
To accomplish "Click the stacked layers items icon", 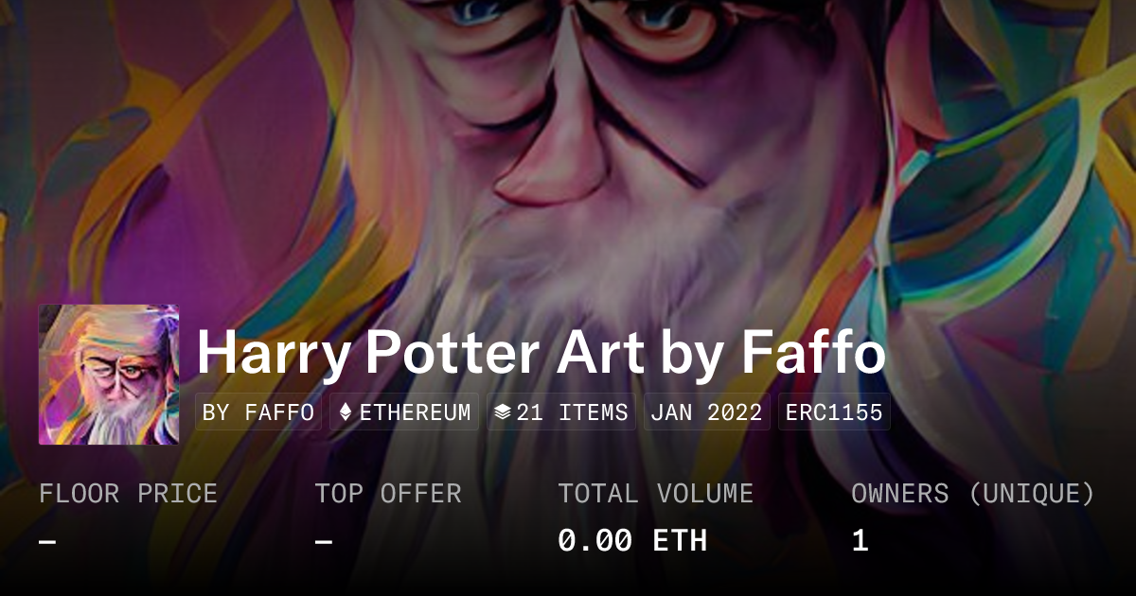I will (x=503, y=412).
